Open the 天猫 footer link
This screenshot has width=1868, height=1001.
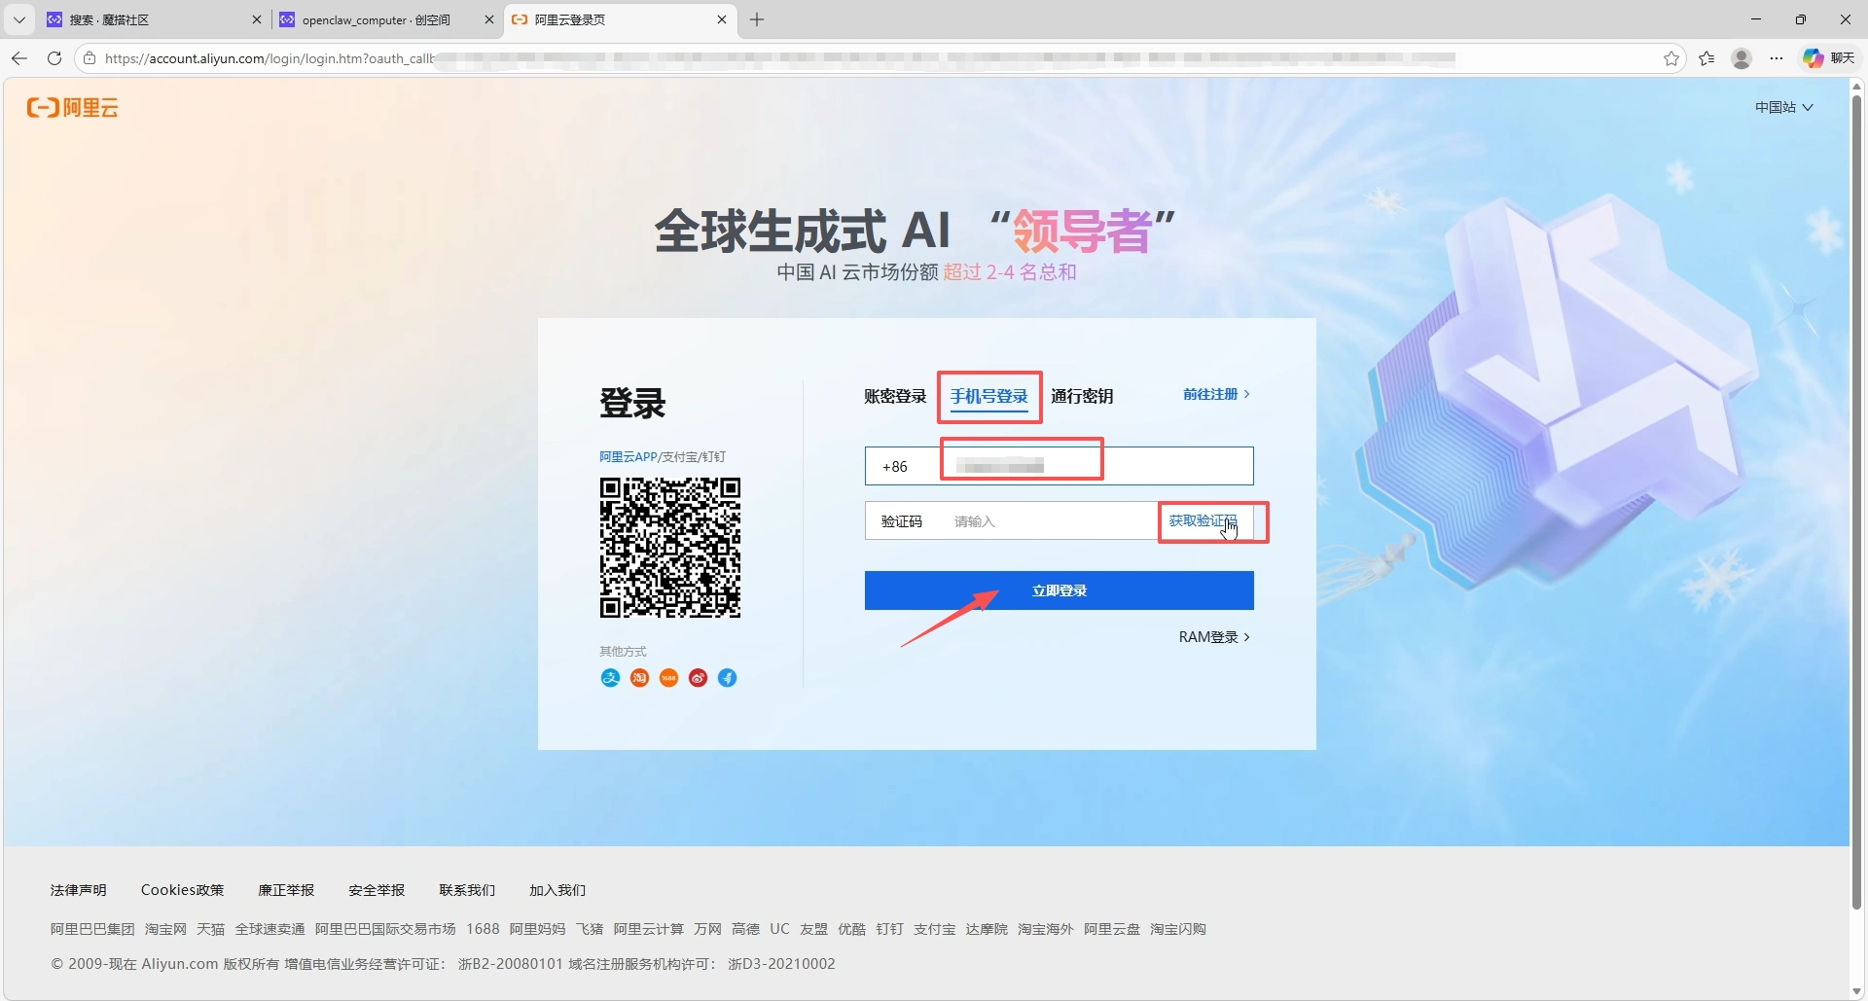(x=210, y=929)
